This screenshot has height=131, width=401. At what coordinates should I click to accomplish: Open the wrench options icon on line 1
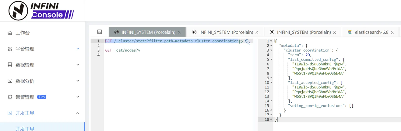pyautogui.click(x=248, y=42)
